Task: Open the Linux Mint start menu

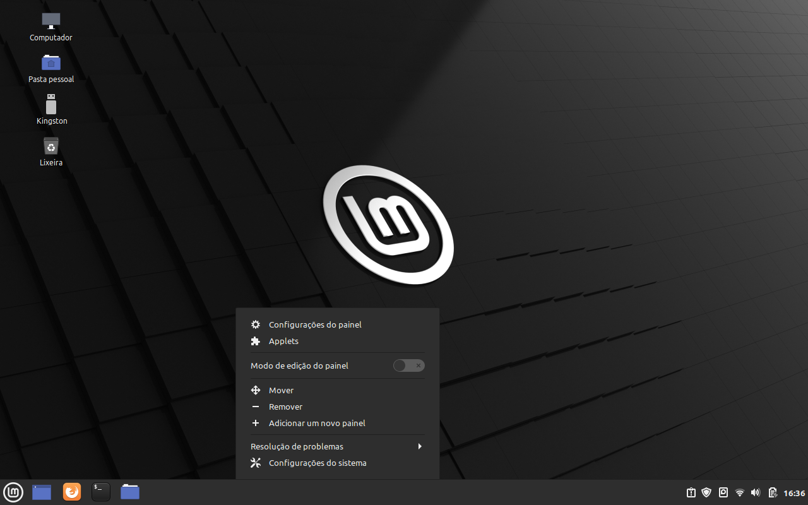Action: (x=13, y=492)
